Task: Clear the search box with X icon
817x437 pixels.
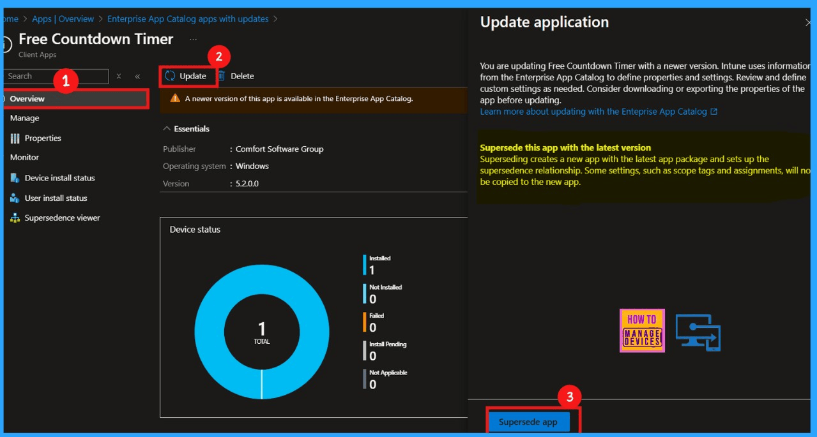Action: pos(119,76)
